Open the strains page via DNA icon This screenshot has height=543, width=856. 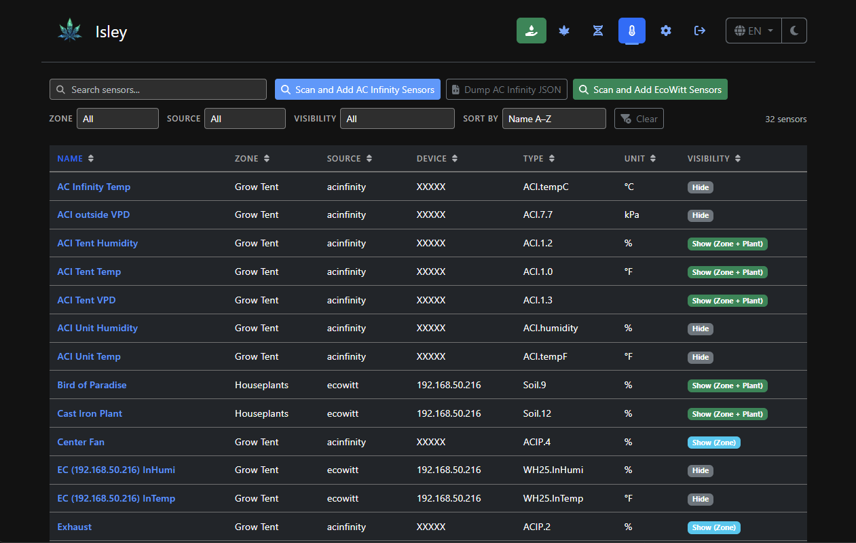point(598,31)
